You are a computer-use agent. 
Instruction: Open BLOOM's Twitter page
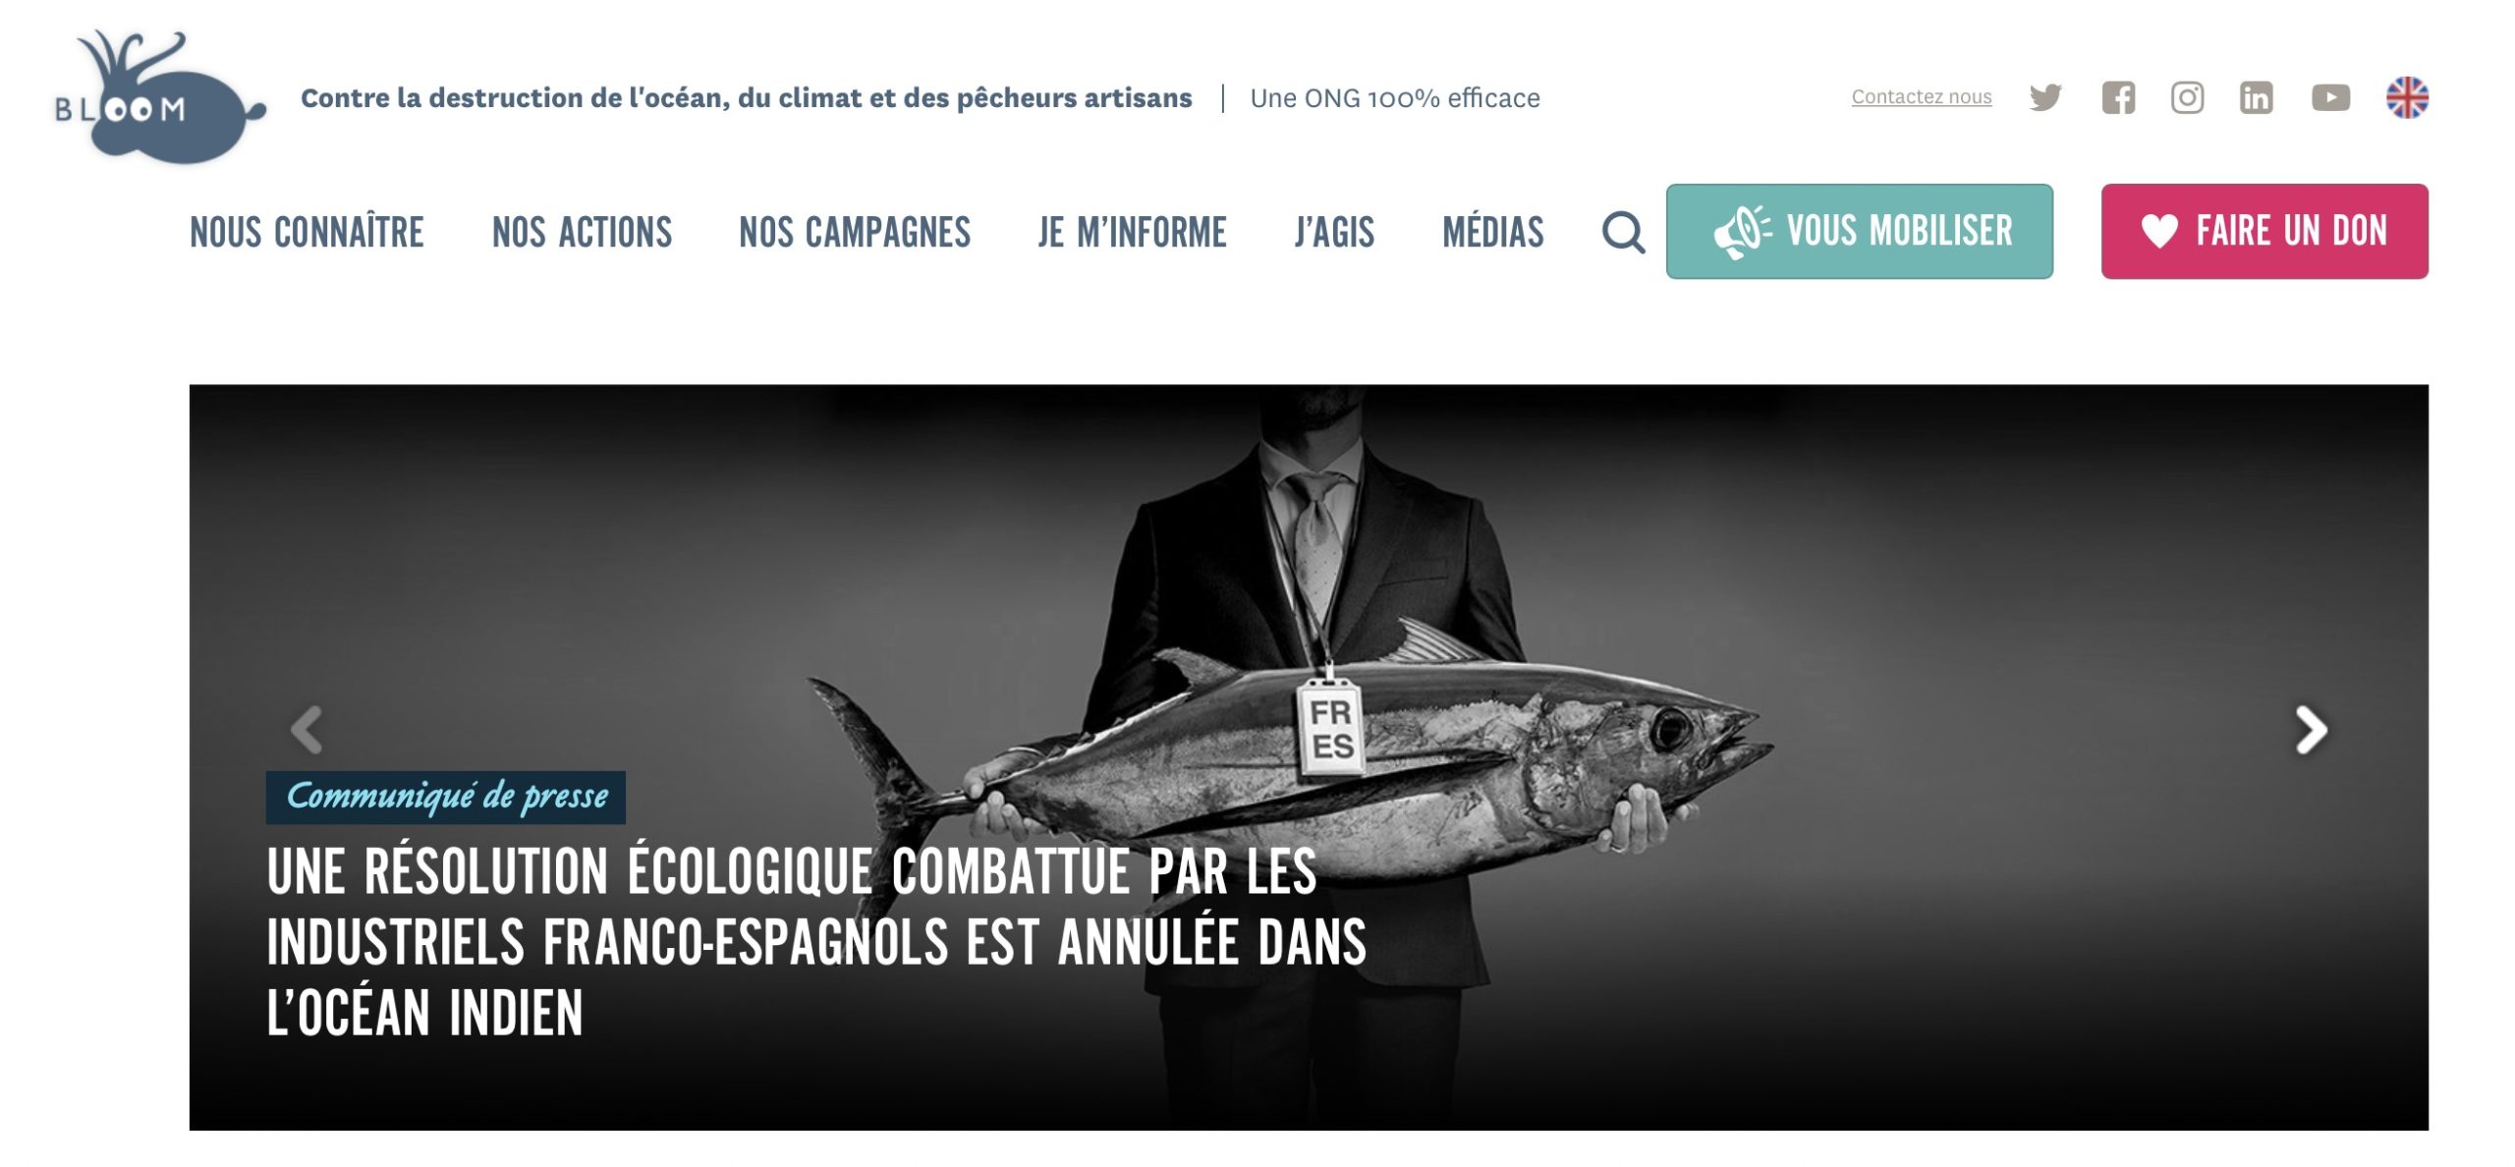coord(2045,97)
